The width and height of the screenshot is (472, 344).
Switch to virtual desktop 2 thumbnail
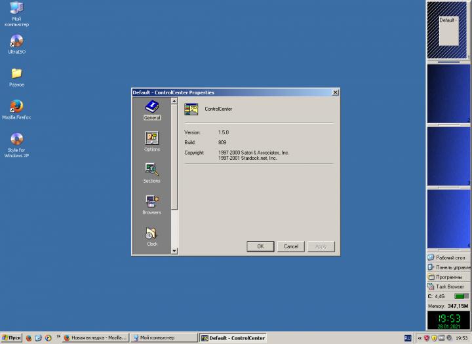point(448,93)
